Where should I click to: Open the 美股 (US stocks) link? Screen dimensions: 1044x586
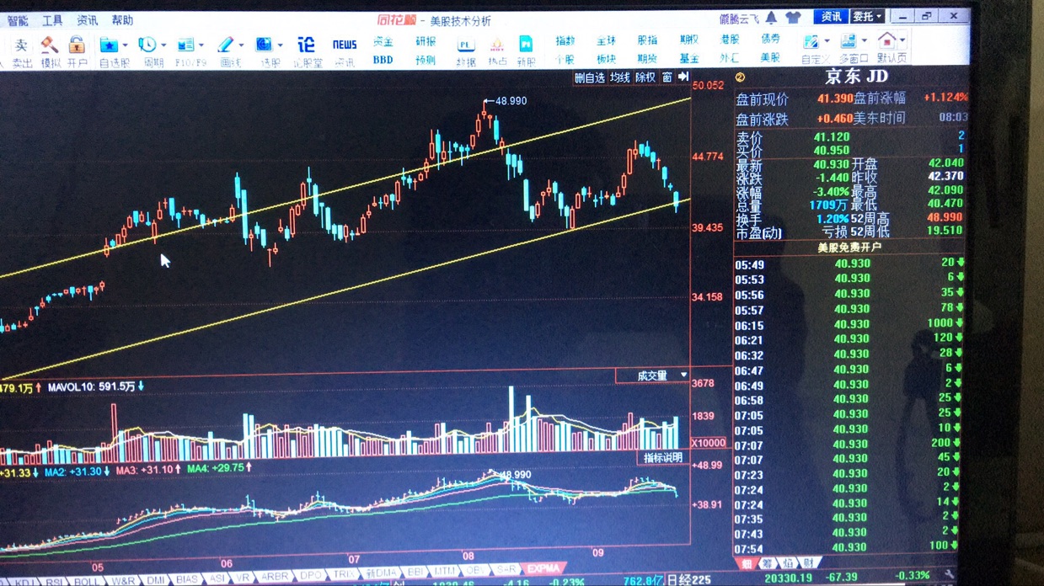[770, 57]
